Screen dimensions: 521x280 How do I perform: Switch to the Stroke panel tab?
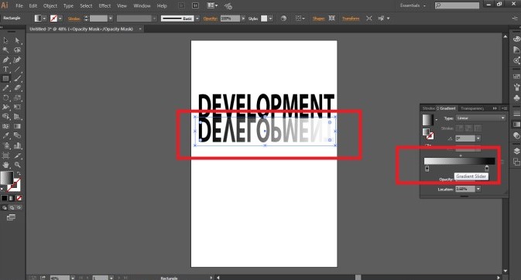428,108
